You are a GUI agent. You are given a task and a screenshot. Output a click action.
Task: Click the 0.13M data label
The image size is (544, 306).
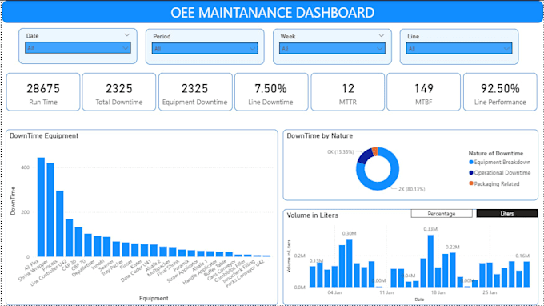point(316,260)
